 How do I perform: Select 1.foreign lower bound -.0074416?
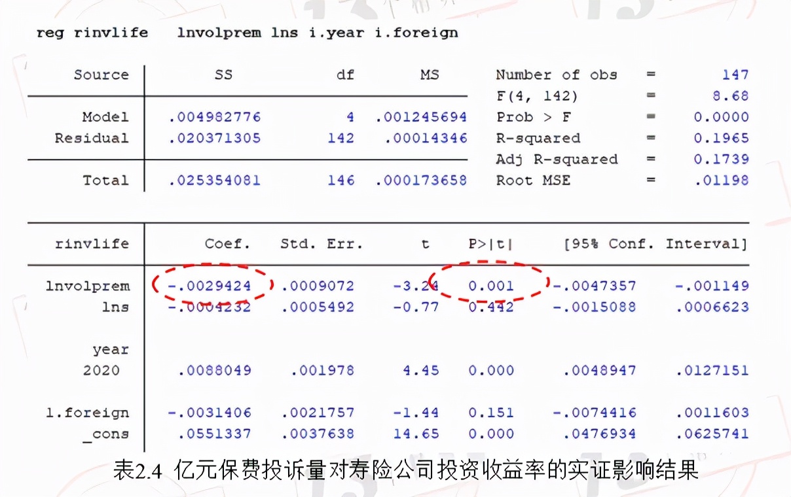(x=594, y=413)
